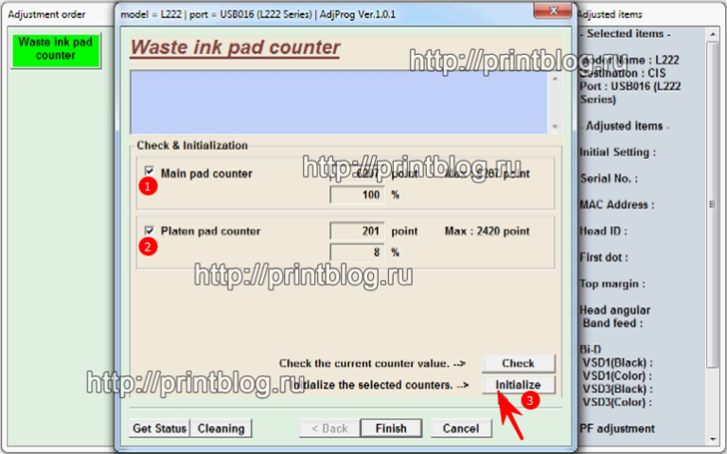Select Waste ink pad counter in Adjustment order
The height and width of the screenshot is (454, 727).
coord(56,49)
